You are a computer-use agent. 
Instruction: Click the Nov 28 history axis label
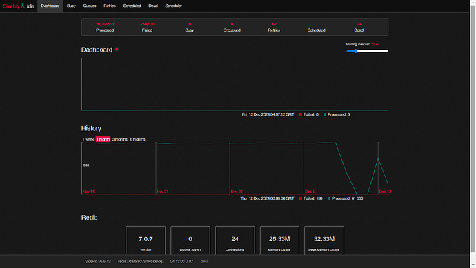coord(237,192)
